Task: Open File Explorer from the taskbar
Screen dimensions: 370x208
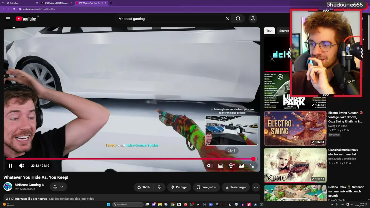Action: click(x=160, y=205)
